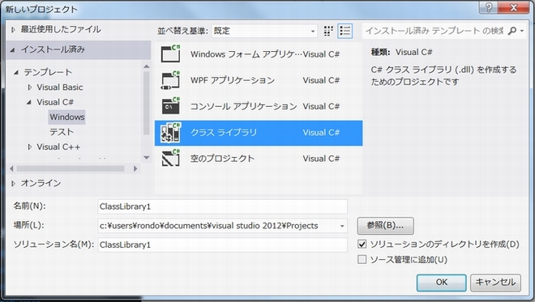Select the テスト tree item
Viewport: 535px width, 302px height.
[x=62, y=132]
